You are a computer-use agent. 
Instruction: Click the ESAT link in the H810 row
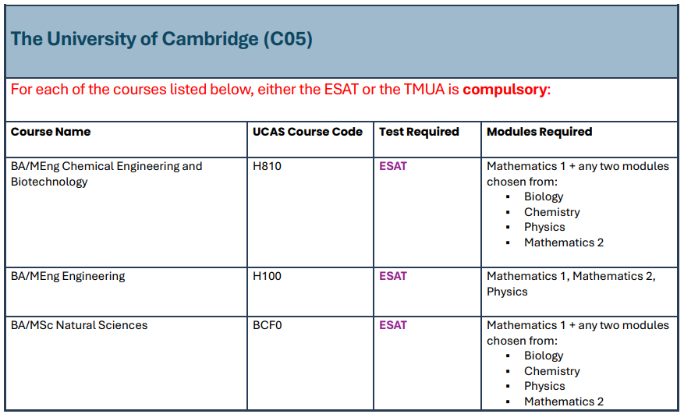coord(393,166)
